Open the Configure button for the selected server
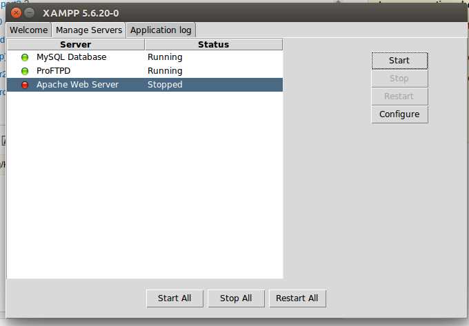 click(x=399, y=114)
